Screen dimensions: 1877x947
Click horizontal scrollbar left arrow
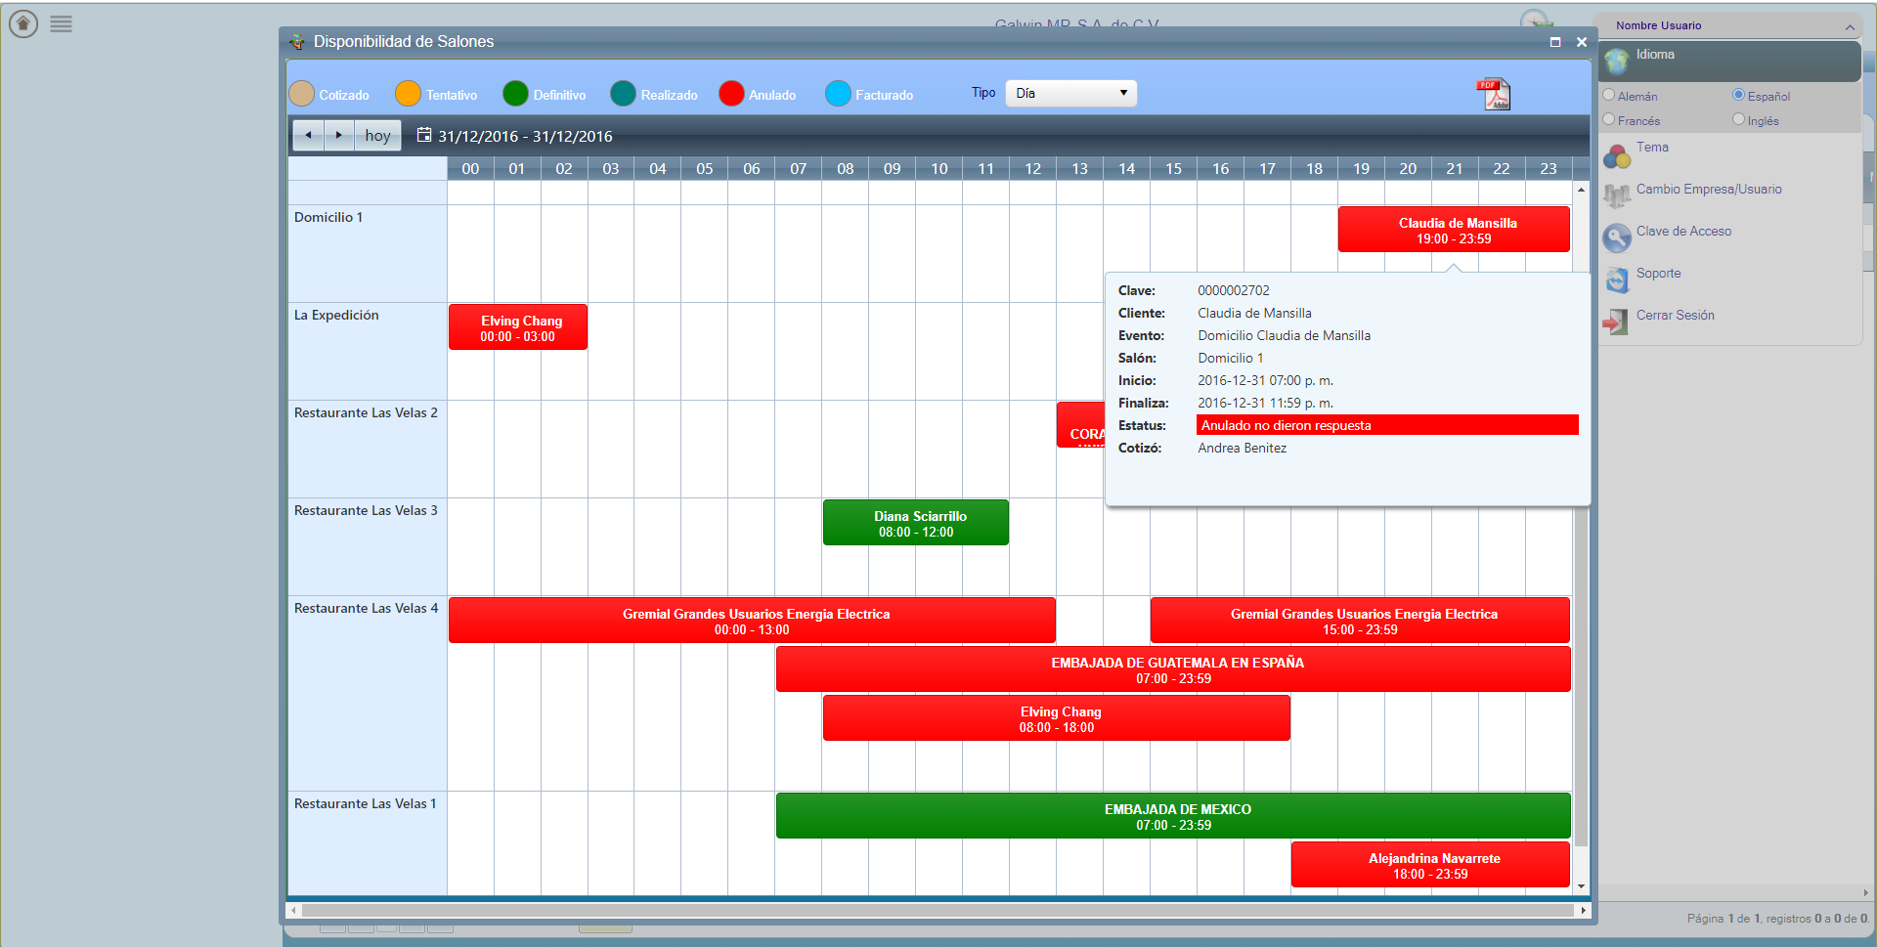pyautogui.click(x=293, y=910)
